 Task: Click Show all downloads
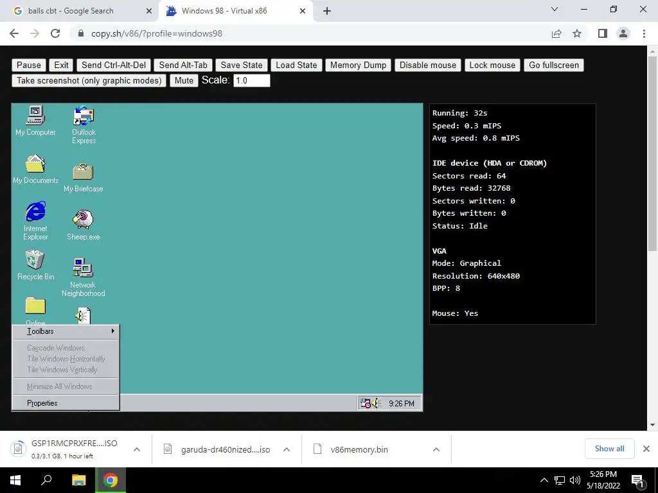(609, 449)
